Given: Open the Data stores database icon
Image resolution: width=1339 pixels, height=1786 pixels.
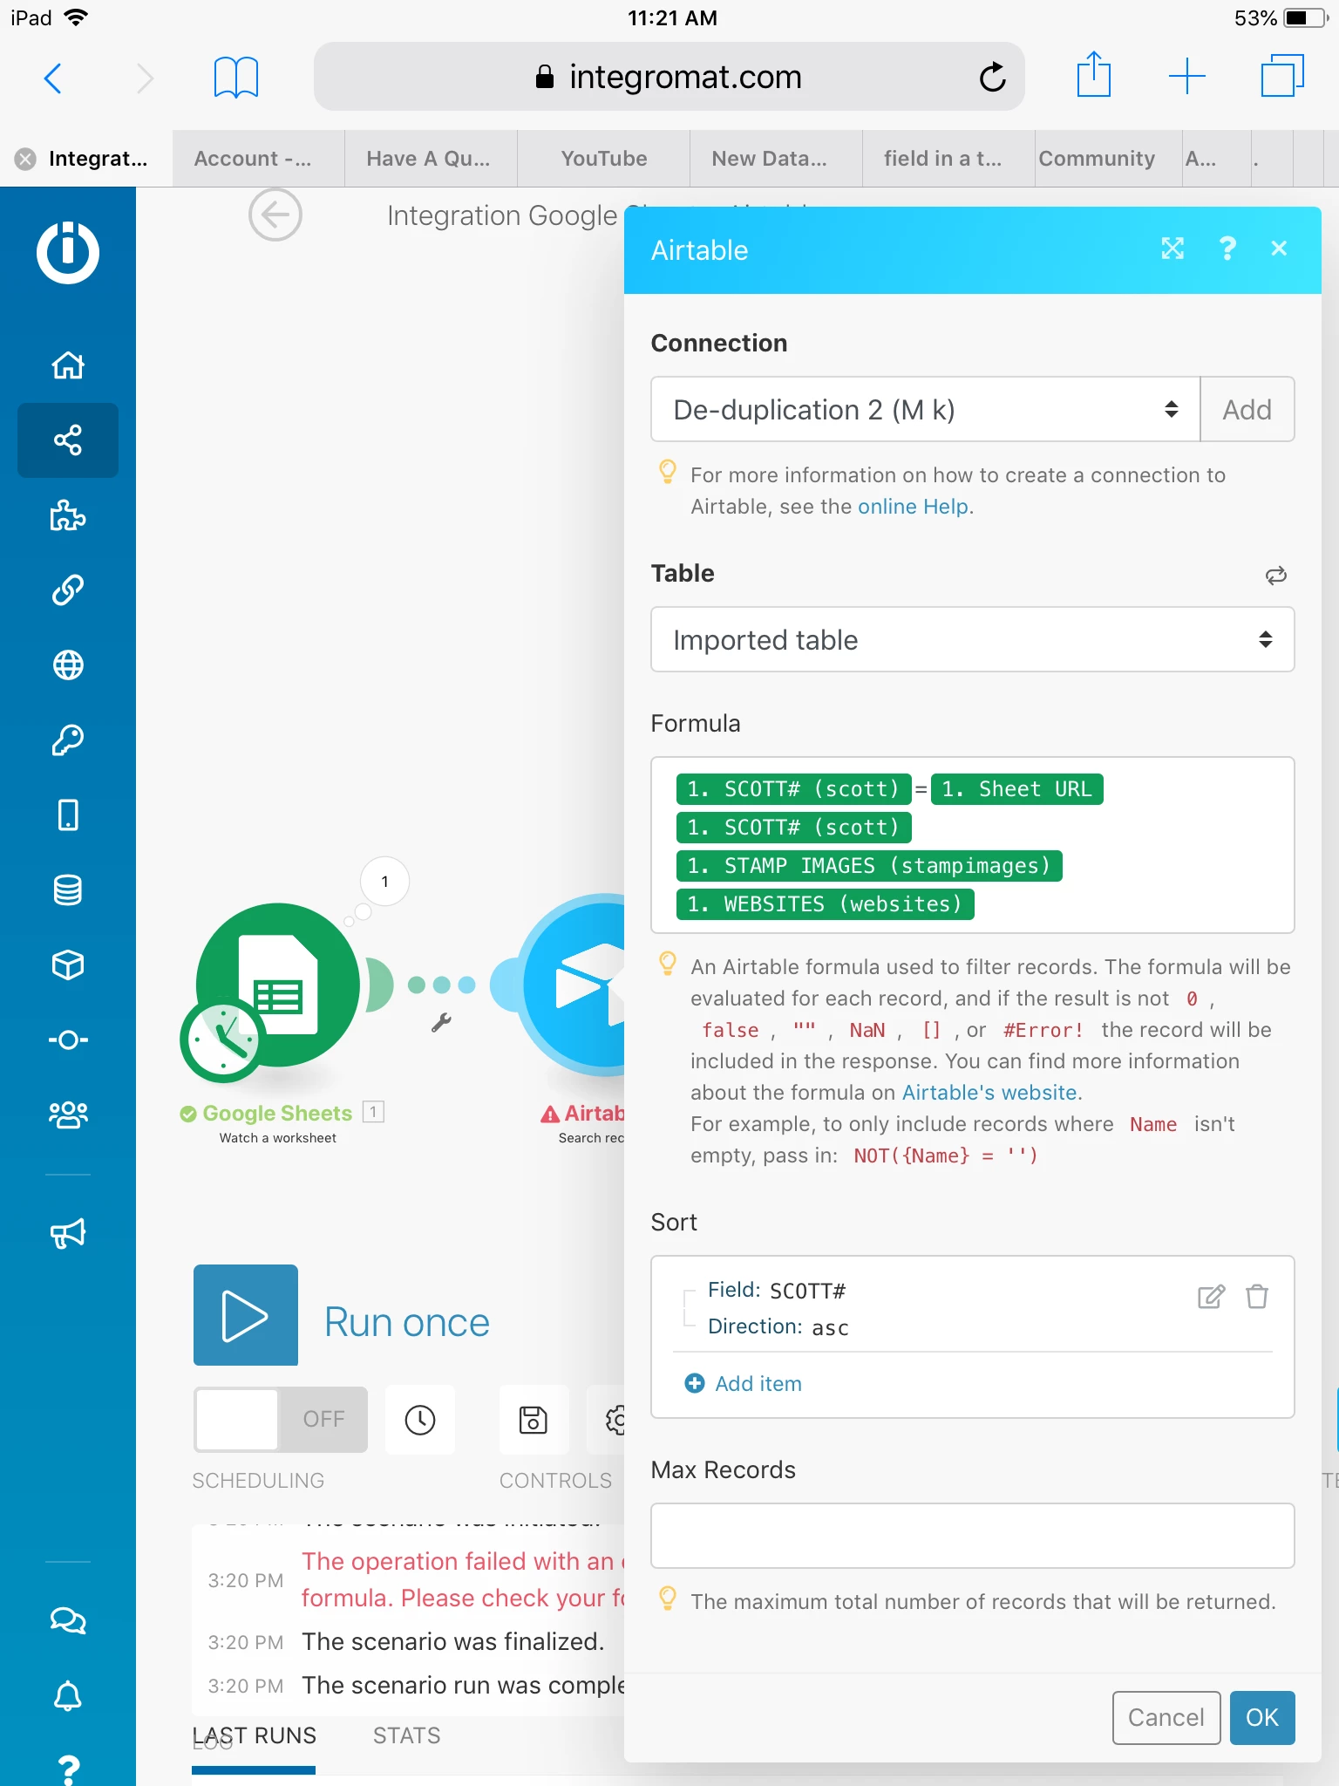Looking at the screenshot, I should coord(68,890).
